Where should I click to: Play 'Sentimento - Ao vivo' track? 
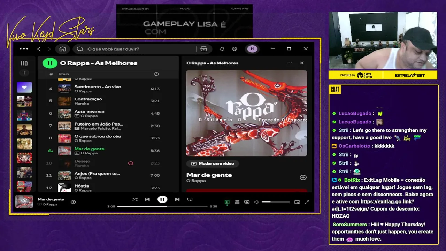pos(109,89)
